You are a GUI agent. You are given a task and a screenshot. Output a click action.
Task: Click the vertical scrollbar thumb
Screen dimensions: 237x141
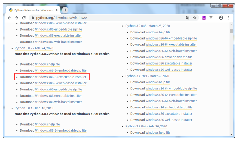(231, 31)
